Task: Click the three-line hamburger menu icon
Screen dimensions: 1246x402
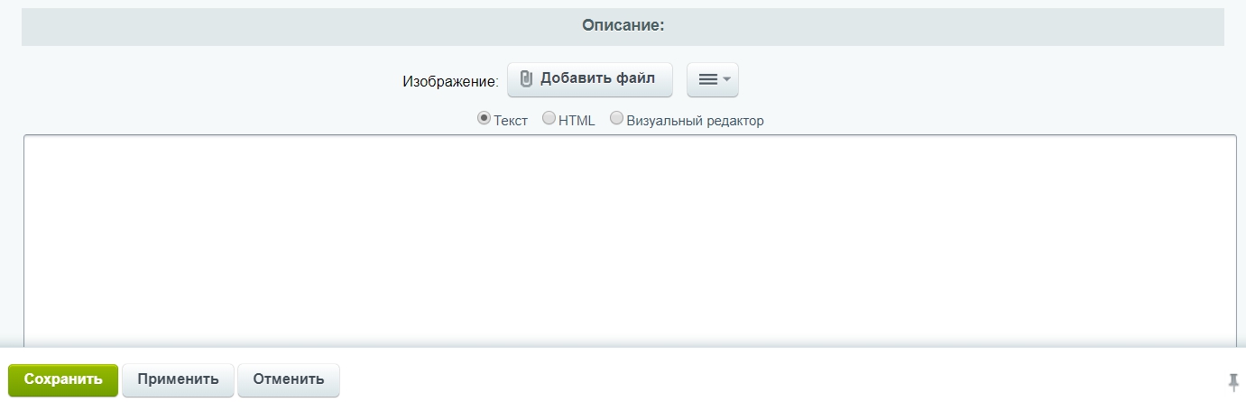Action: tap(708, 79)
